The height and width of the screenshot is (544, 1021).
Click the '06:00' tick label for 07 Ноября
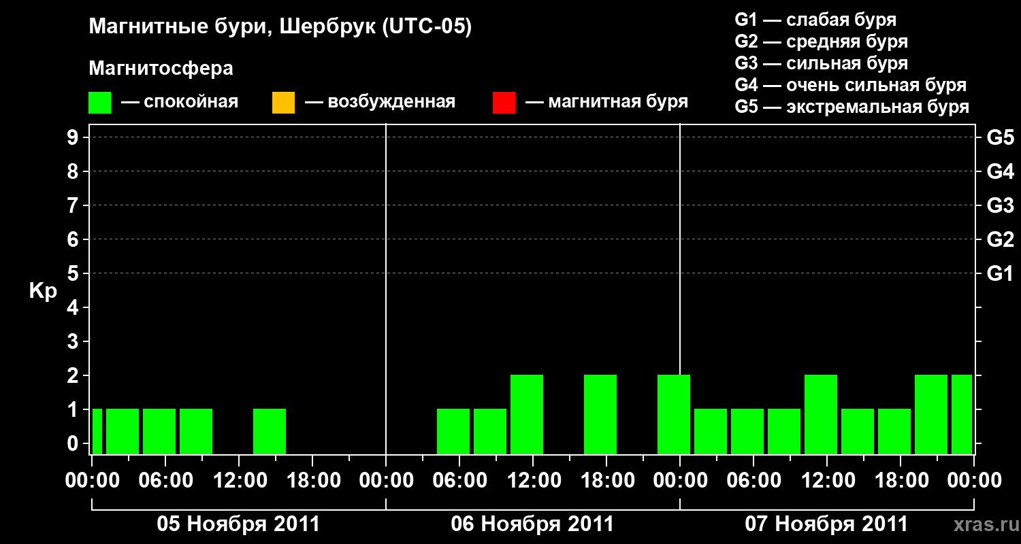click(x=753, y=480)
